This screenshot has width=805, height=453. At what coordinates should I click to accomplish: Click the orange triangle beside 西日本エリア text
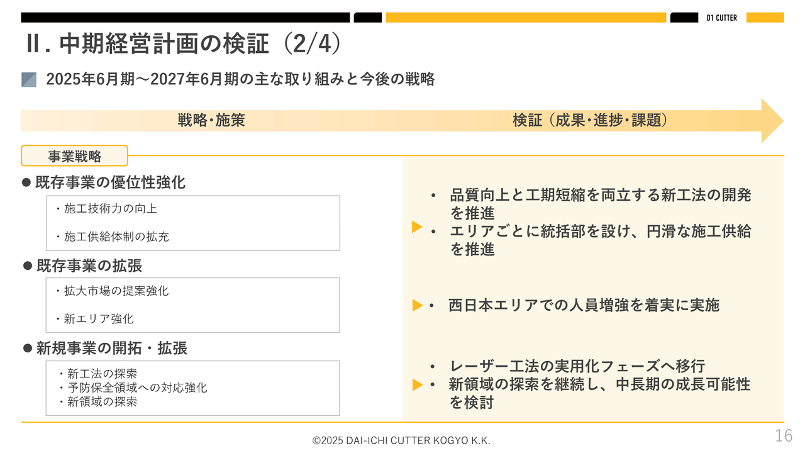[x=417, y=306]
